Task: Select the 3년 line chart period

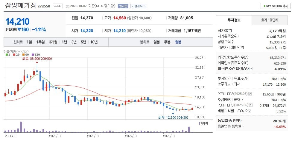Action: 74,42
